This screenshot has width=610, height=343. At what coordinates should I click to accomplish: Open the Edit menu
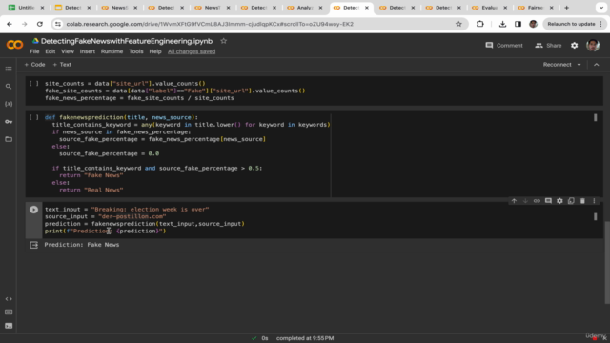[51, 51]
